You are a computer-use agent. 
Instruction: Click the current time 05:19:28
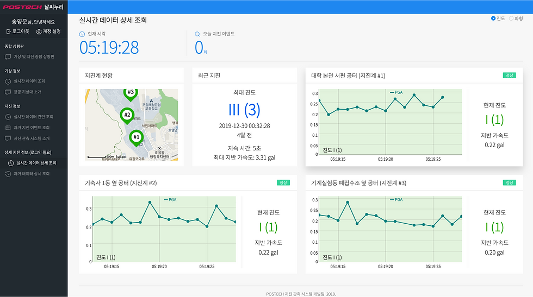tap(109, 48)
